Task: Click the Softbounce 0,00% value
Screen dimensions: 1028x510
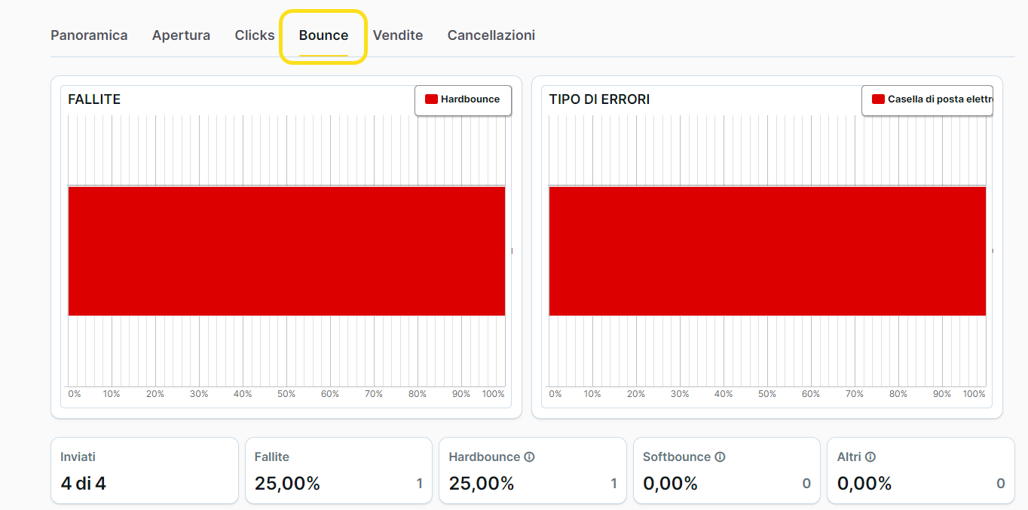Action: click(670, 484)
